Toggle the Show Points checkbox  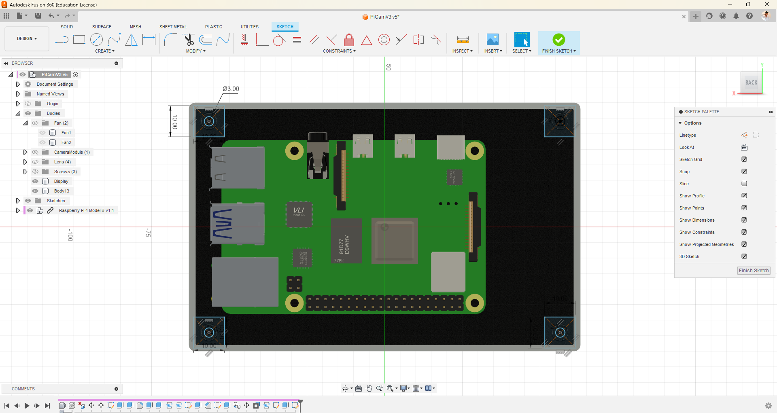(744, 208)
